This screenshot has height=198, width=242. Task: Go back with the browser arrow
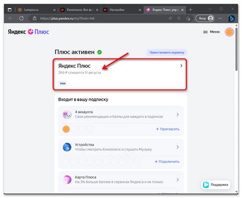point(10,18)
